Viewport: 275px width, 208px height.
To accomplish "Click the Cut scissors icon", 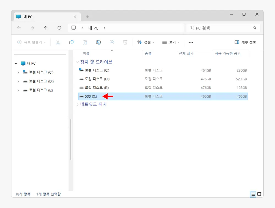I will tap(58, 42).
